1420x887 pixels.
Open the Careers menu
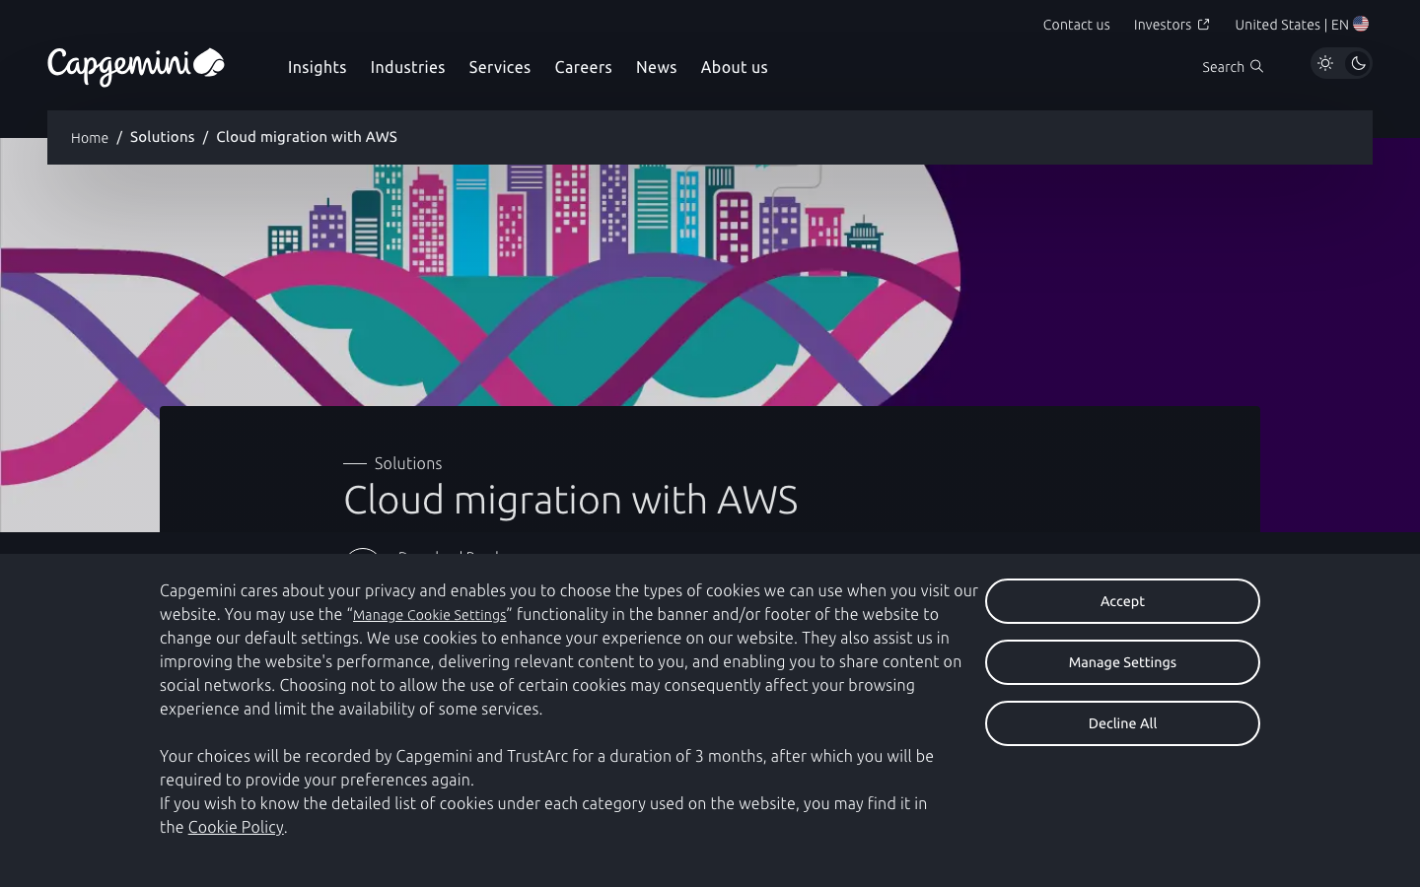(x=583, y=67)
